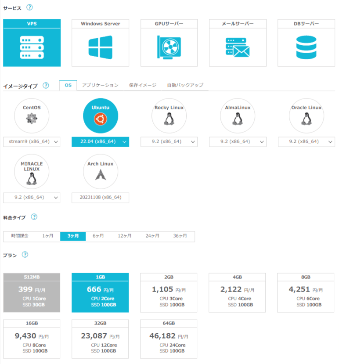Select the メールサーバー mail icon
The height and width of the screenshot is (364, 339).
pyautogui.click(x=238, y=47)
